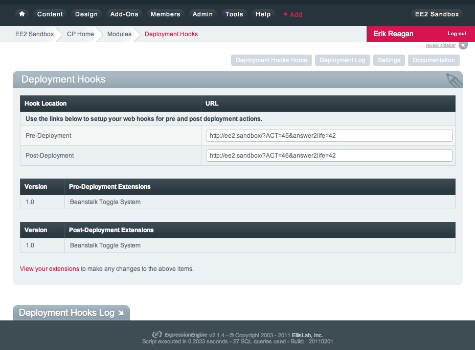Screen dimensions: 475x350
Task: Open the Content menu
Action: (x=50, y=14)
